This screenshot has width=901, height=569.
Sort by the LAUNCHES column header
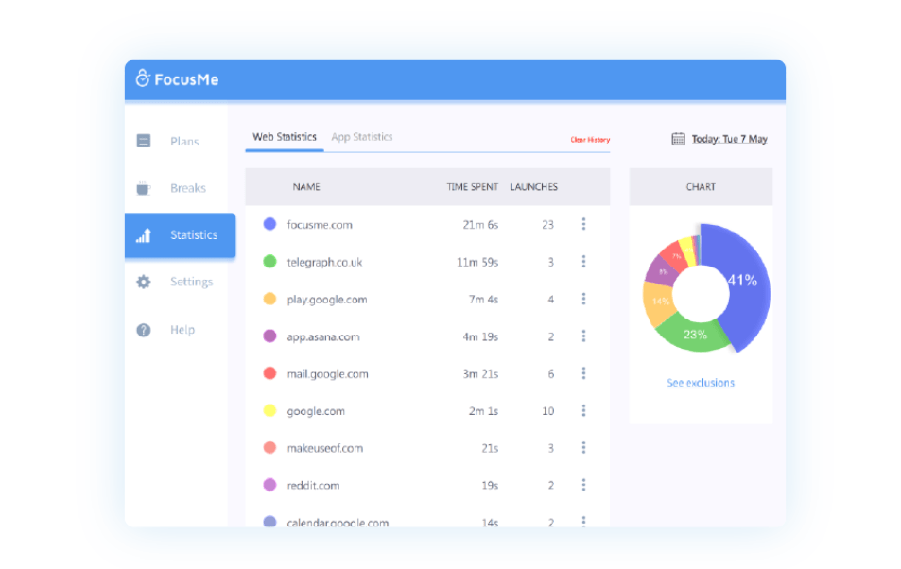(x=534, y=187)
